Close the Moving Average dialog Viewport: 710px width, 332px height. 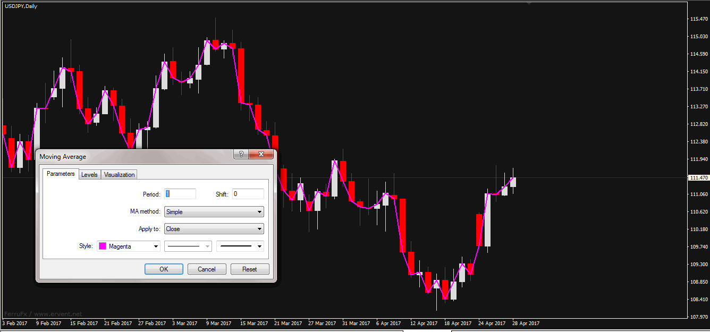pos(260,155)
